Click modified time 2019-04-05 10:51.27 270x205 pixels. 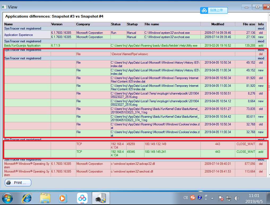[218, 109]
